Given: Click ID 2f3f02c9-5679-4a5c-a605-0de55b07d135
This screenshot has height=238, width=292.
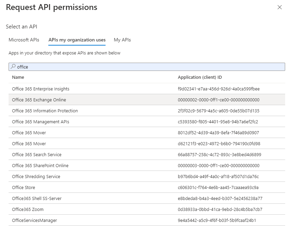Looking at the screenshot, I should (218, 111).
